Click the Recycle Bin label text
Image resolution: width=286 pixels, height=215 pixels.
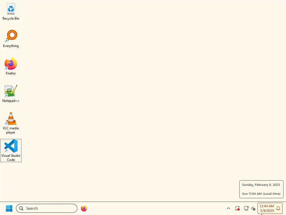click(x=11, y=18)
